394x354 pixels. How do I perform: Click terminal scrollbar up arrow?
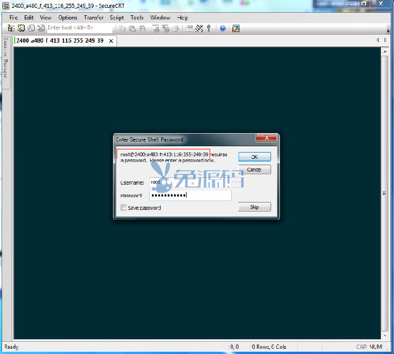pos(385,52)
